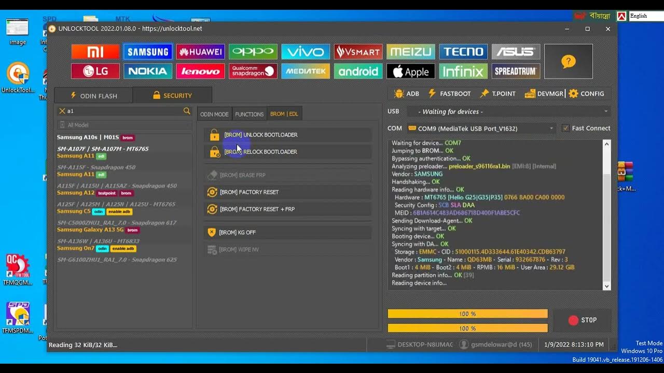Select the Samsung brand logo
Viewport: 664px width, 373px height.
[x=148, y=52]
